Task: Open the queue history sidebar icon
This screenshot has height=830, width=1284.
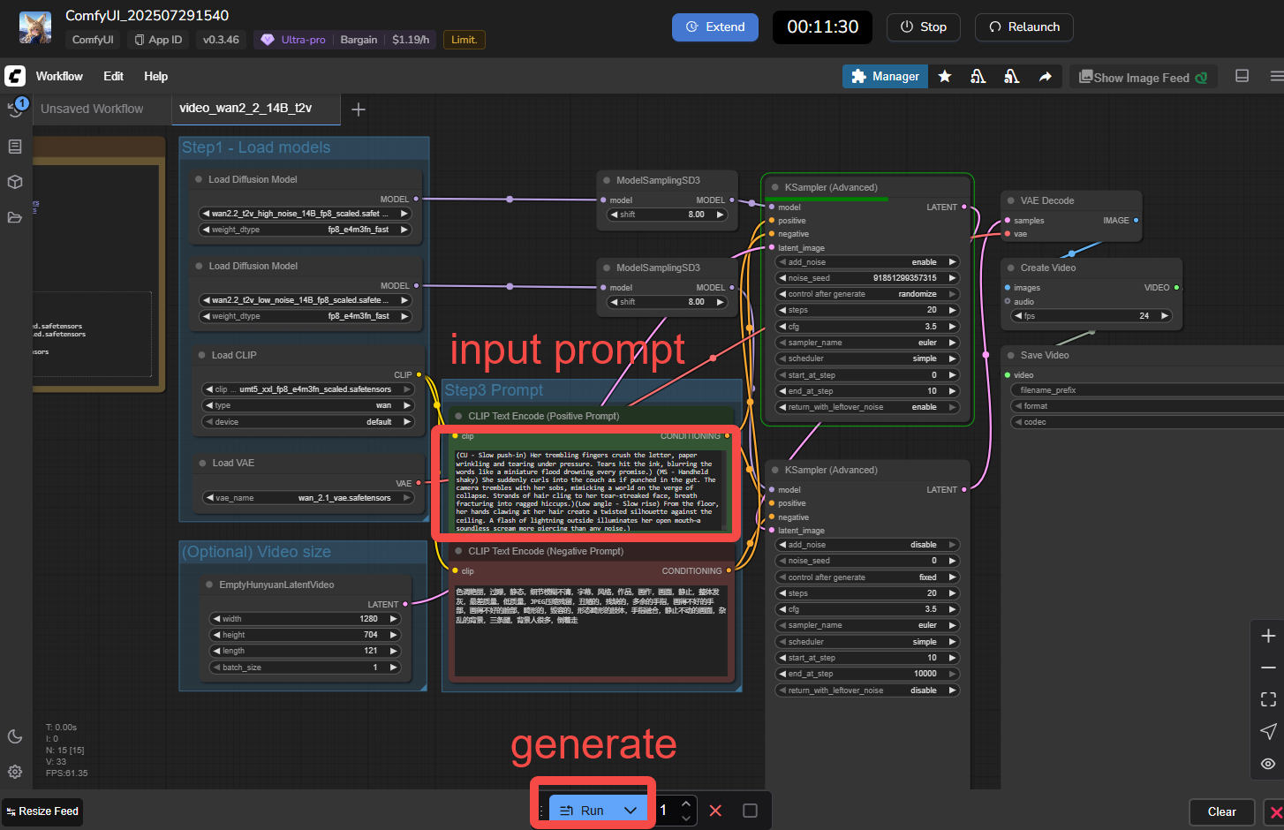Action: (x=15, y=109)
